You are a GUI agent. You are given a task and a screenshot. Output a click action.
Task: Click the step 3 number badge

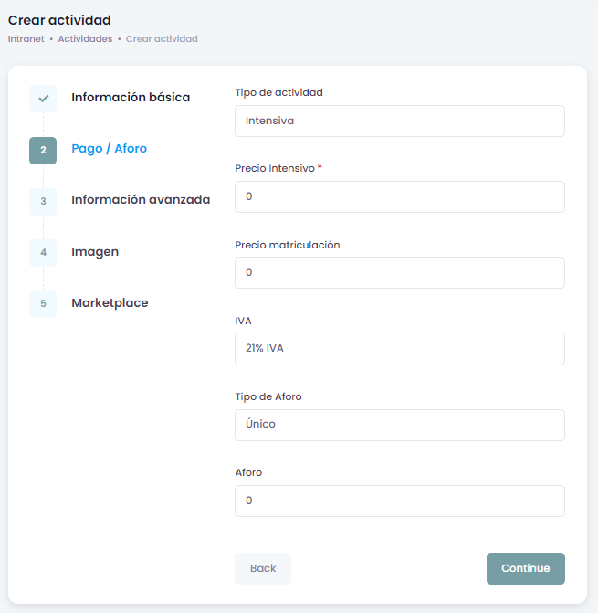point(43,201)
